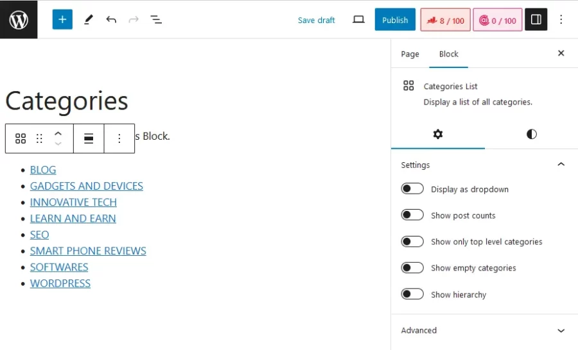Toggle the settings sidebar panel icon
Viewport: 578px width, 350px height.
click(536, 19)
